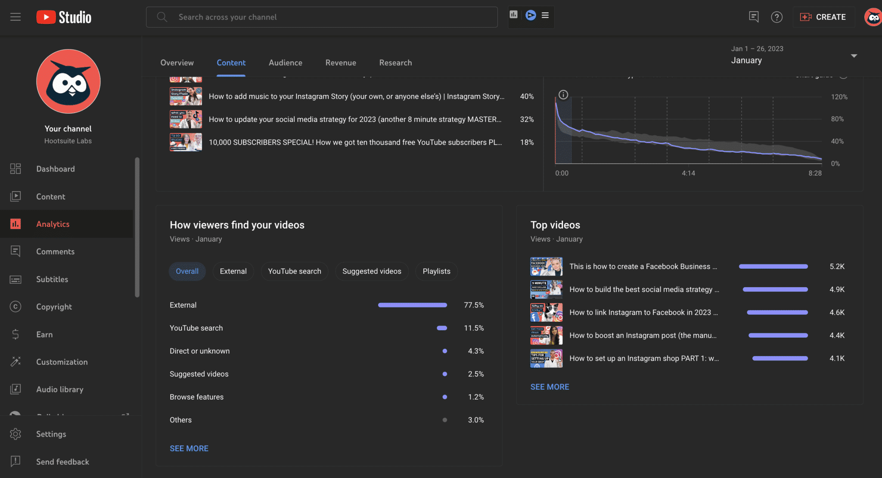The height and width of the screenshot is (478, 882).
Task: Open the Dashboard from the sidebar
Action: [x=55, y=169]
